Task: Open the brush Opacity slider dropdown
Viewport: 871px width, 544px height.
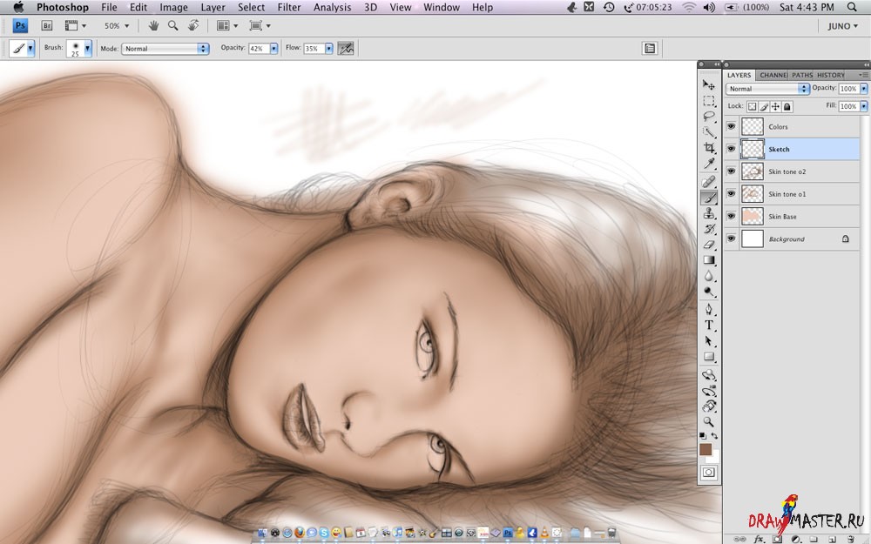Action: [273, 49]
